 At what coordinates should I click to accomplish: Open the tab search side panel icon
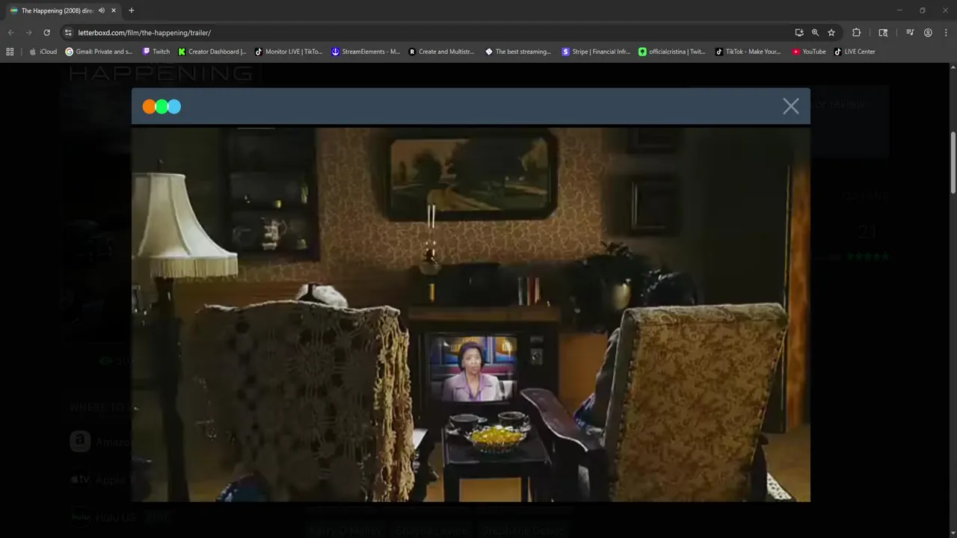coord(883,33)
